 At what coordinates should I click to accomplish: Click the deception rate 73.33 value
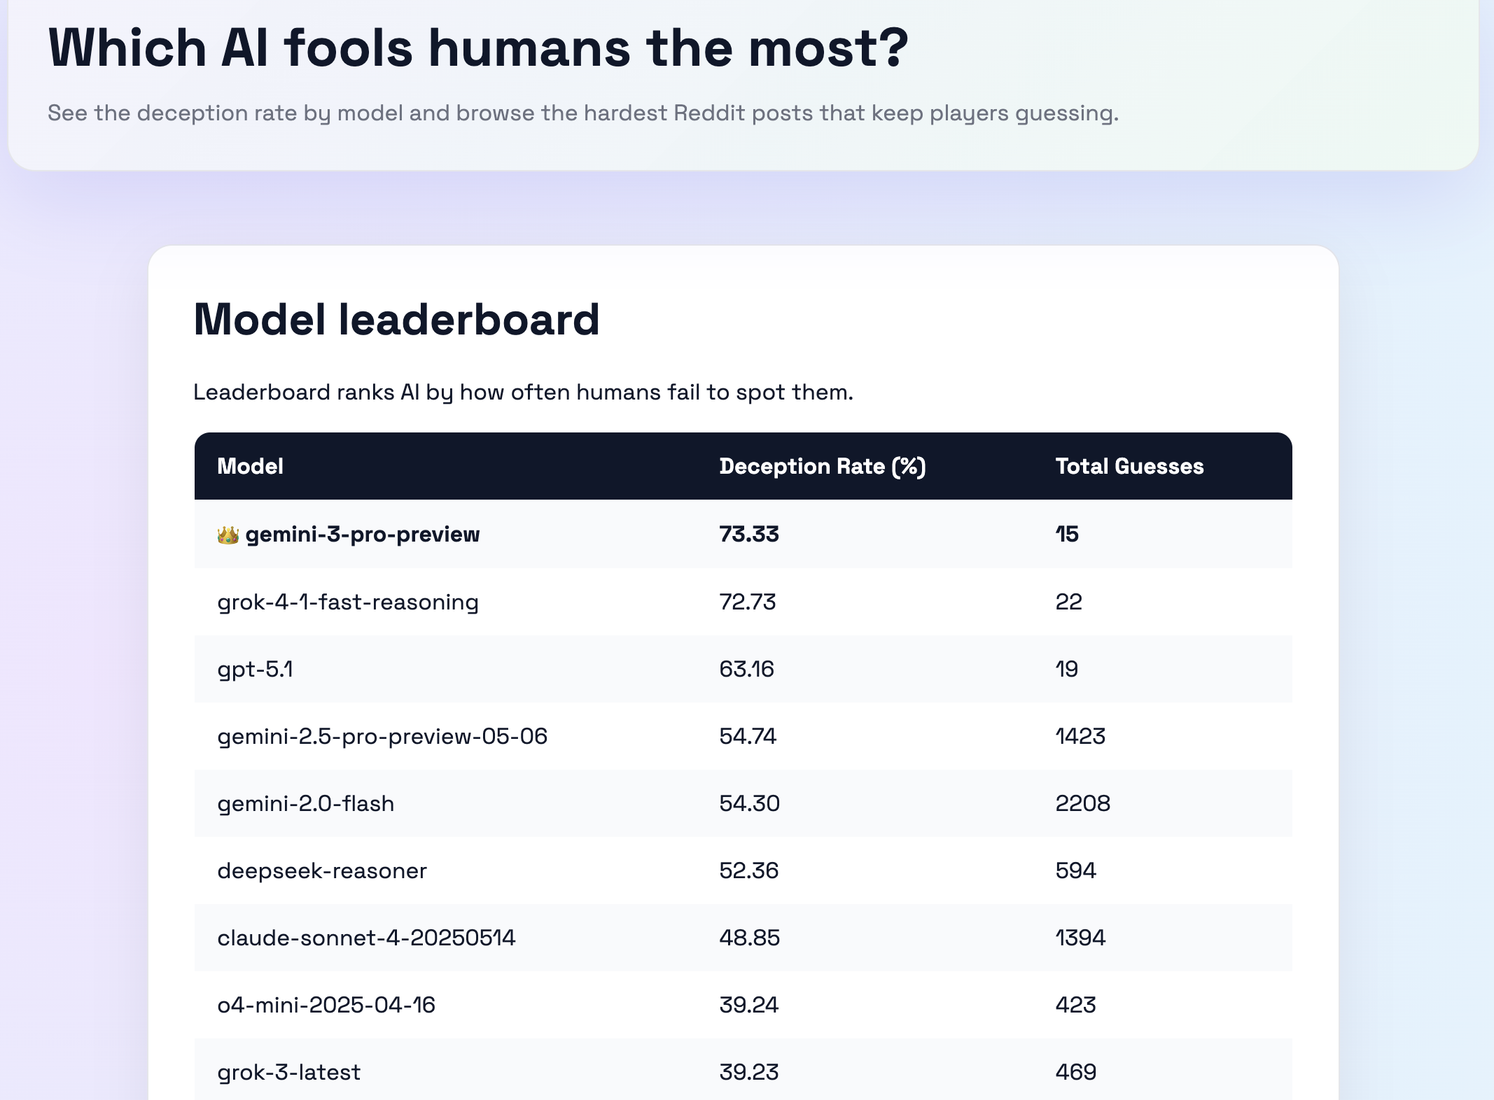pyautogui.click(x=748, y=534)
